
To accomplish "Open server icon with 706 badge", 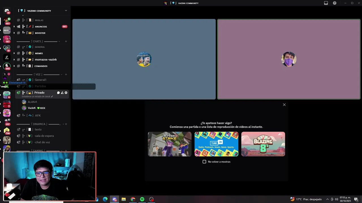I will [7, 131].
